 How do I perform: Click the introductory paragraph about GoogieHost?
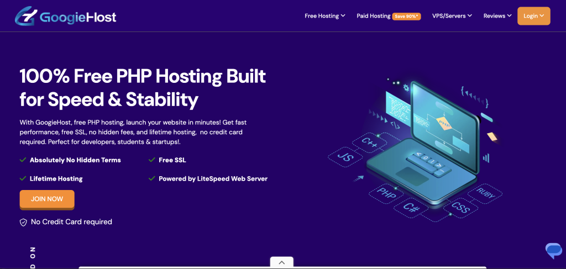(x=134, y=132)
